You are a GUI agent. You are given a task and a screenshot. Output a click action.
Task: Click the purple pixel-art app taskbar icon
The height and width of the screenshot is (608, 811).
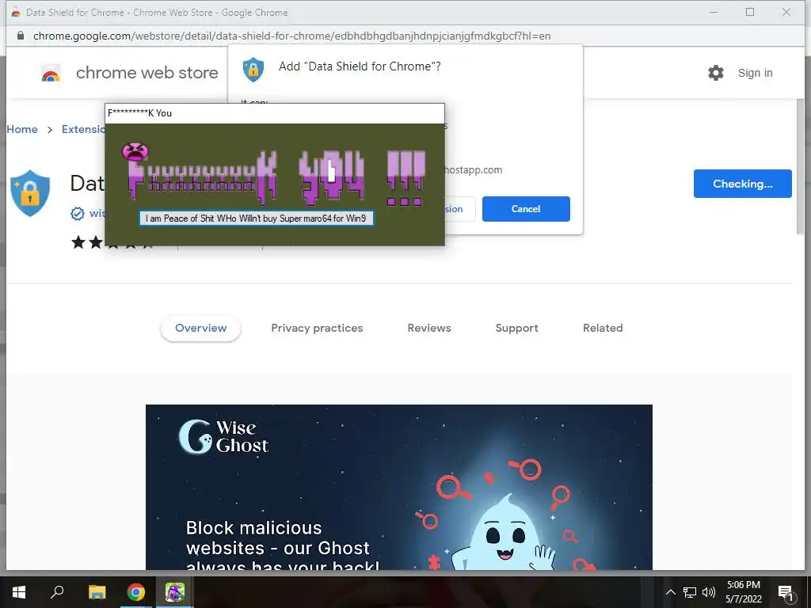click(x=175, y=592)
